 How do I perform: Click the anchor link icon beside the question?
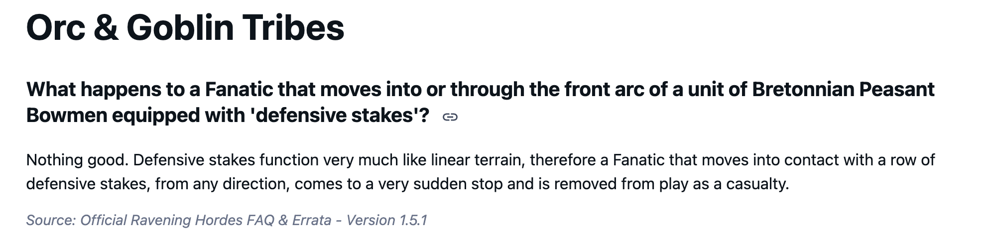click(x=450, y=117)
